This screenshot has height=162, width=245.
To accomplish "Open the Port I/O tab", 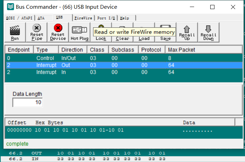I will pos(107,18).
